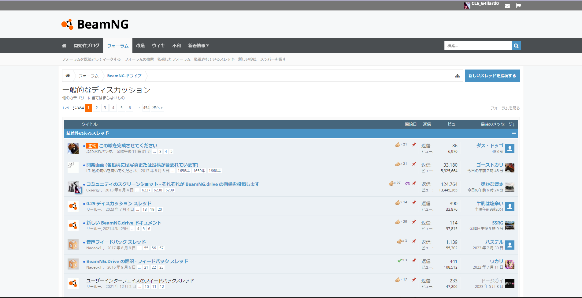582x298 pixels.
Task: Open 新しい投稿 link
Action: pyautogui.click(x=247, y=59)
